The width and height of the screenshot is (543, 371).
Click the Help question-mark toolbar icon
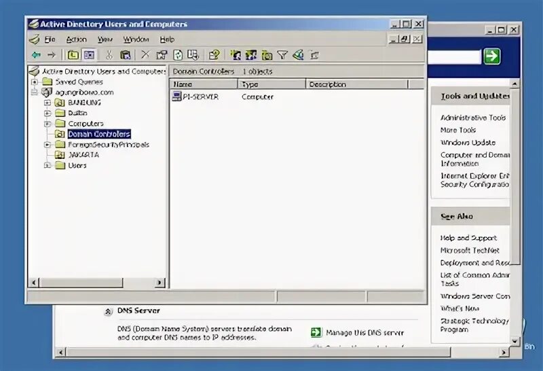click(x=214, y=55)
